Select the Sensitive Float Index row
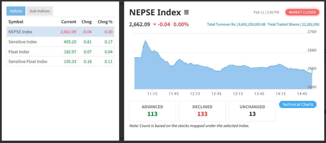 (60, 61)
